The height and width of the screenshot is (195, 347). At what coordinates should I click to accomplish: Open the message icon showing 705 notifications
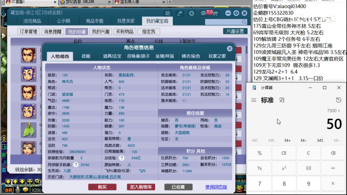coord(204,13)
